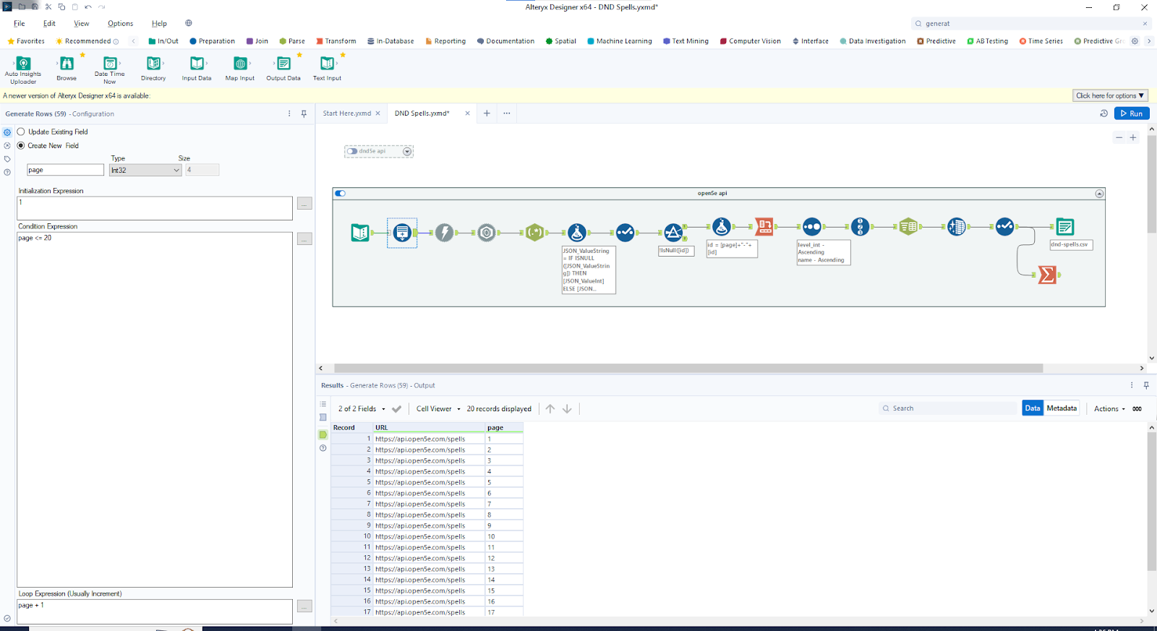This screenshot has width=1157, height=631.
Task: Run the workflow
Action: [x=1132, y=113]
